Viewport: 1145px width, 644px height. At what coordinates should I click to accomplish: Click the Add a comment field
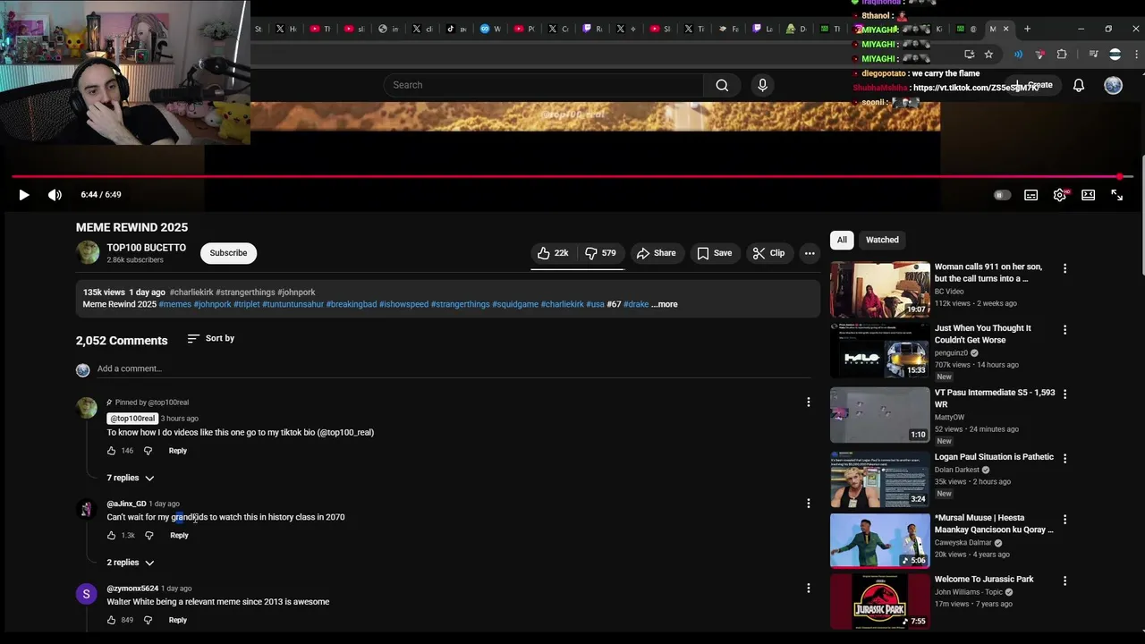pyautogui.click(x=456, y=369)
